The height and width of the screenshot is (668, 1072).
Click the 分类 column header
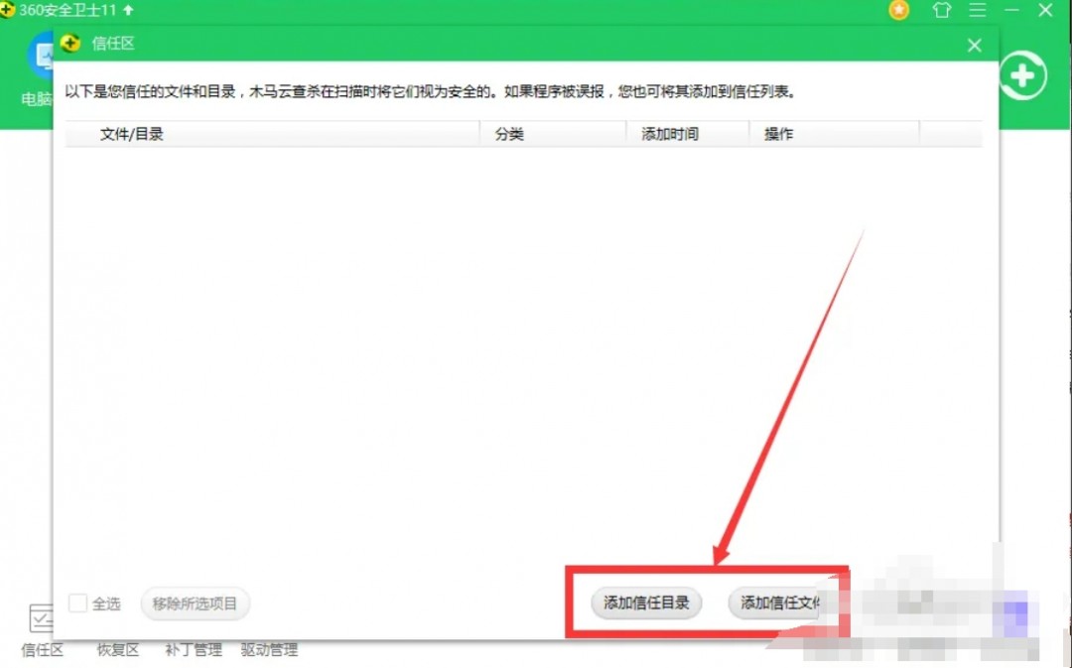509,133
